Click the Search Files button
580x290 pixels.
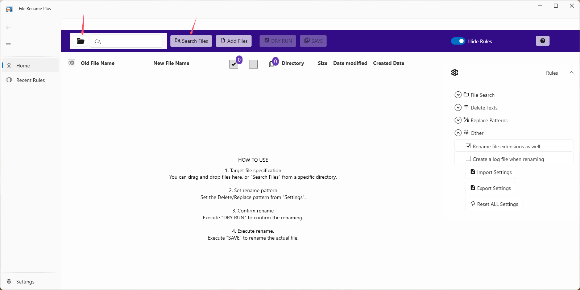click(x=191, y=41)
